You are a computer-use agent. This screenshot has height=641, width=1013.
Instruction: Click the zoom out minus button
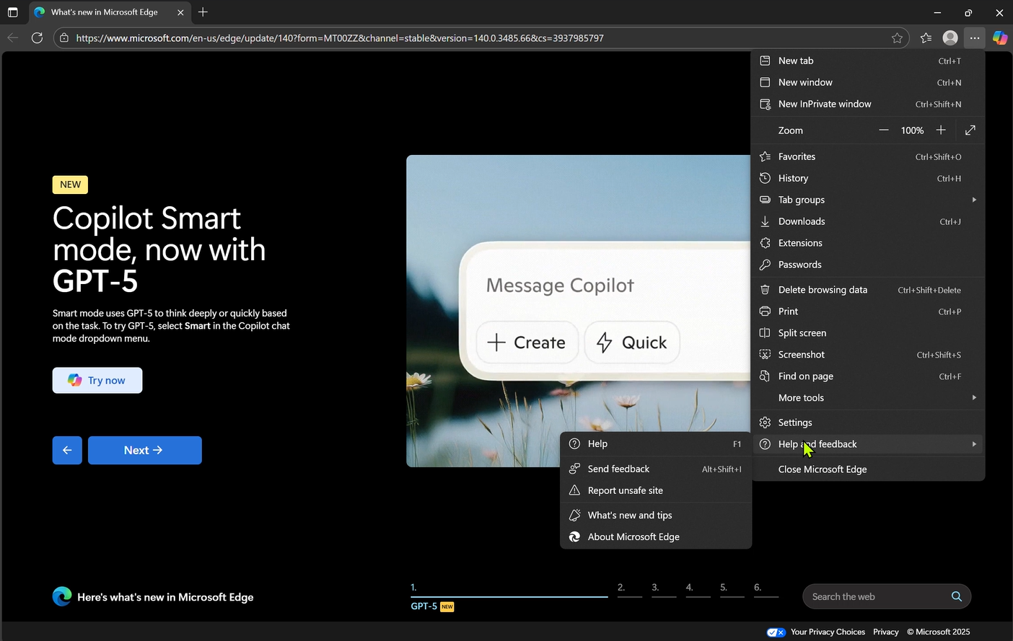pyautogui.click(x=883, y=131)
